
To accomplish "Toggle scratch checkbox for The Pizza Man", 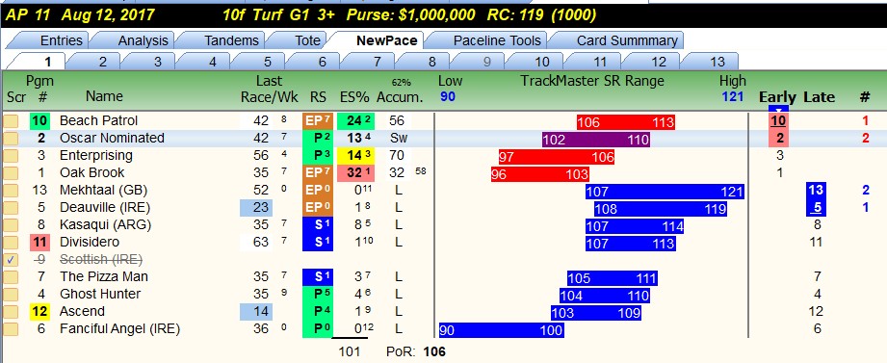I will coord(12,277).
